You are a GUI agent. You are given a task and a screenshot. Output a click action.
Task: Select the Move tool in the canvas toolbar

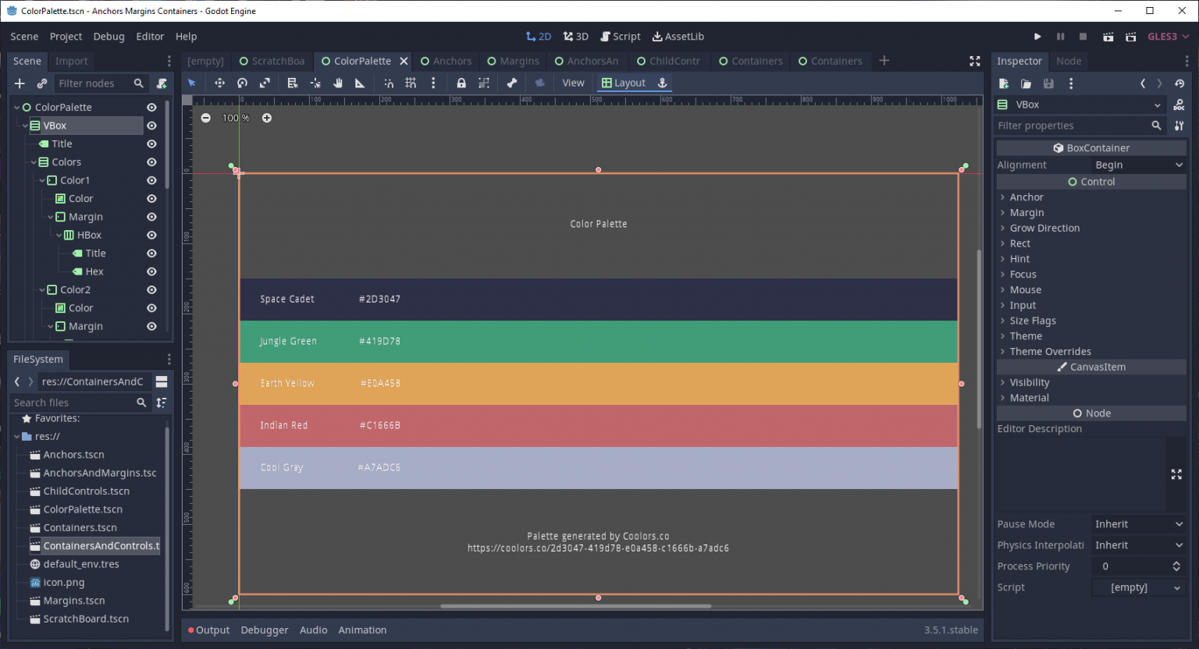point(219,83)
